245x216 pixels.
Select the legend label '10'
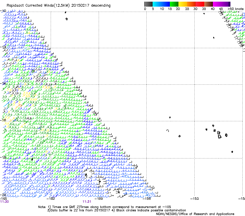(162, 9)
